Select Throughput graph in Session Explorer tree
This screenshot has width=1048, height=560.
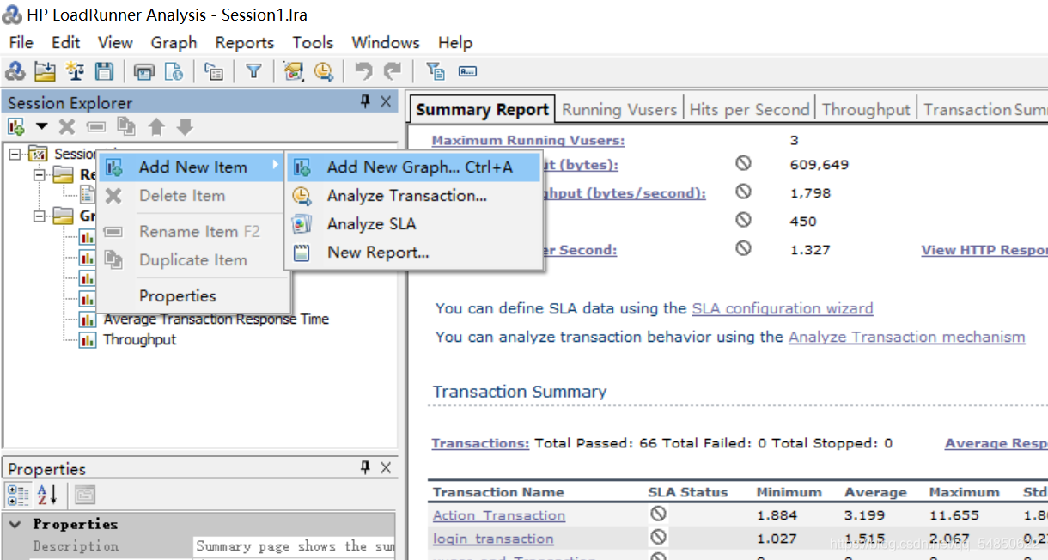pos(139,339)
